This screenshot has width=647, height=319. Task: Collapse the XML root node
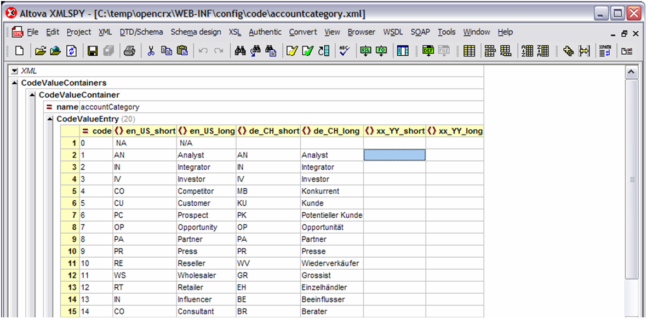pos(15,71)
